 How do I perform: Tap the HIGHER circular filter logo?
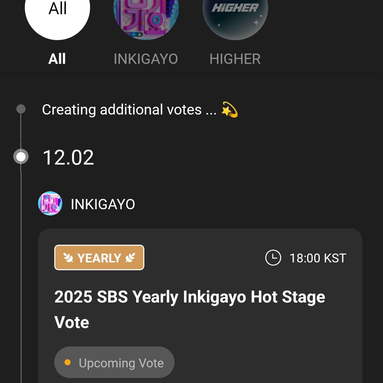[x=235, y=14]
